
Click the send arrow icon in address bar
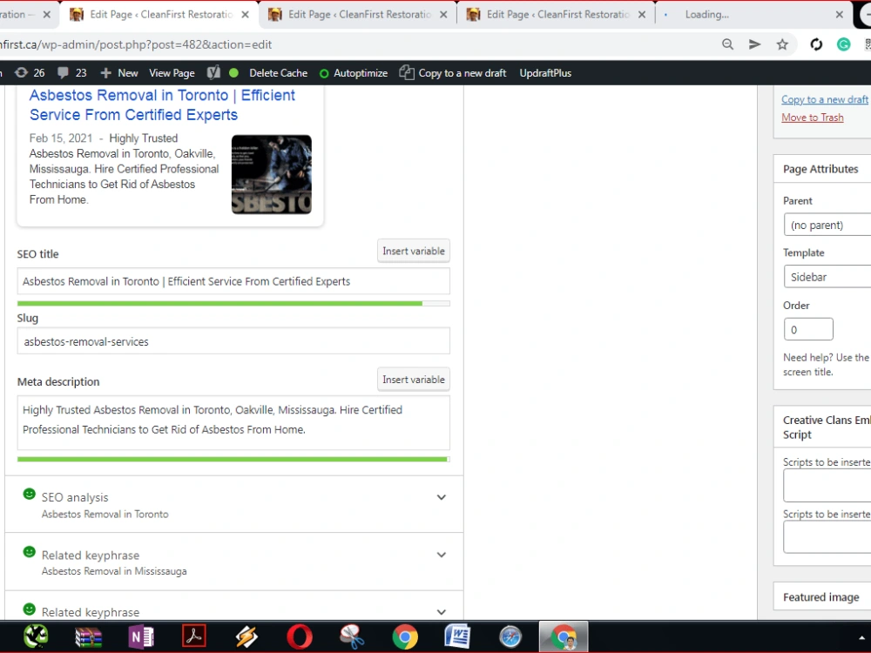tap(754, 44)
